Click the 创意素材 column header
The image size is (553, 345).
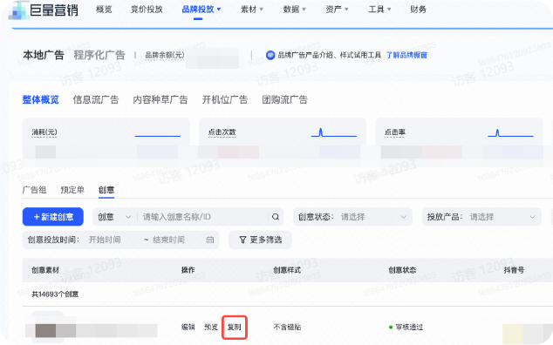(x=45, y=270)
